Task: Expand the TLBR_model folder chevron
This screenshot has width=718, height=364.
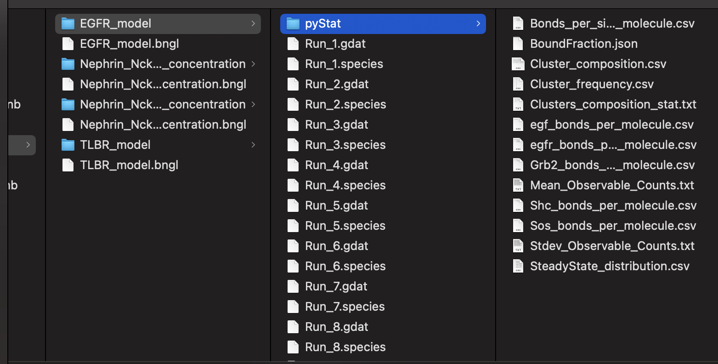Action: pyautogui.click(x=253, y=145)
